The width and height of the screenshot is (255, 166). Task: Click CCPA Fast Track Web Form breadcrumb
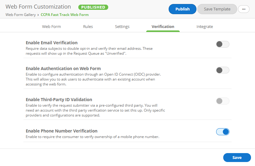64,15
